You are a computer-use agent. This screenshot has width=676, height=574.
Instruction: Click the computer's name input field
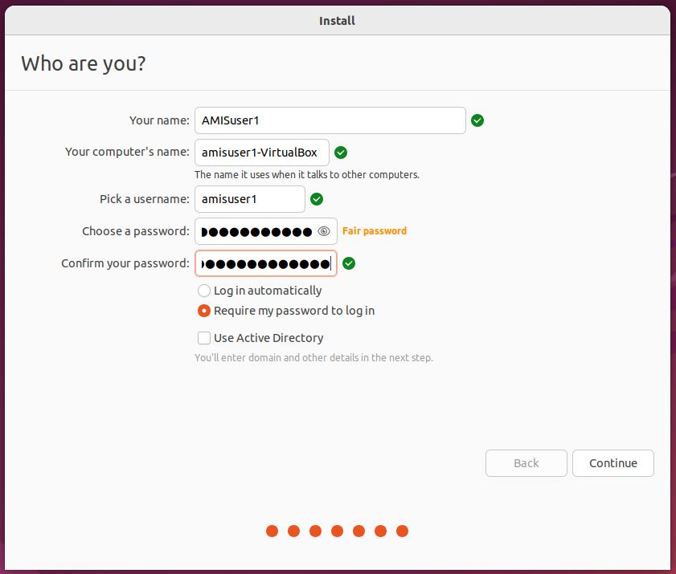point(261,153)
